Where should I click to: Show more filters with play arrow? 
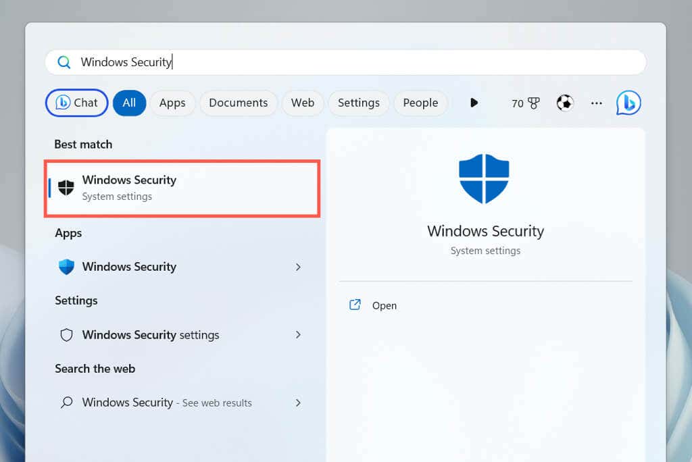(474, 103)
